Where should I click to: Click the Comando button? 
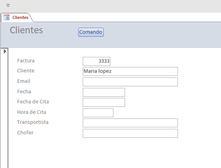91,32
